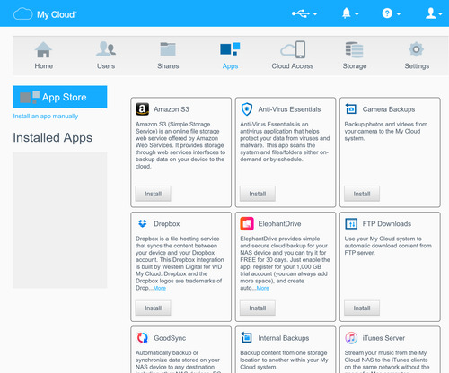Click the Apps squares icon
Screen dimensions: 449x373
[230, 49]
